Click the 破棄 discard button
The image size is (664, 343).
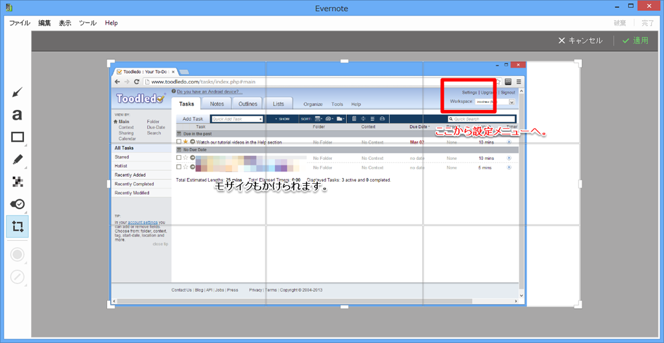click(620, 23)
